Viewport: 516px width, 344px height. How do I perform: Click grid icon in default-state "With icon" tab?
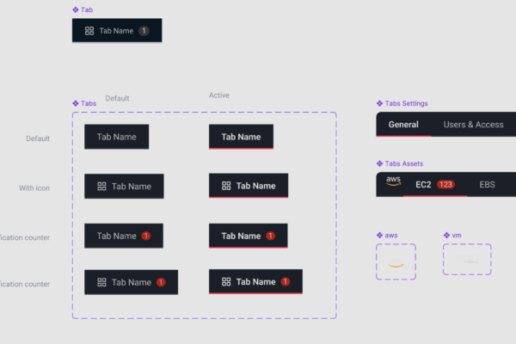[101, 186]
